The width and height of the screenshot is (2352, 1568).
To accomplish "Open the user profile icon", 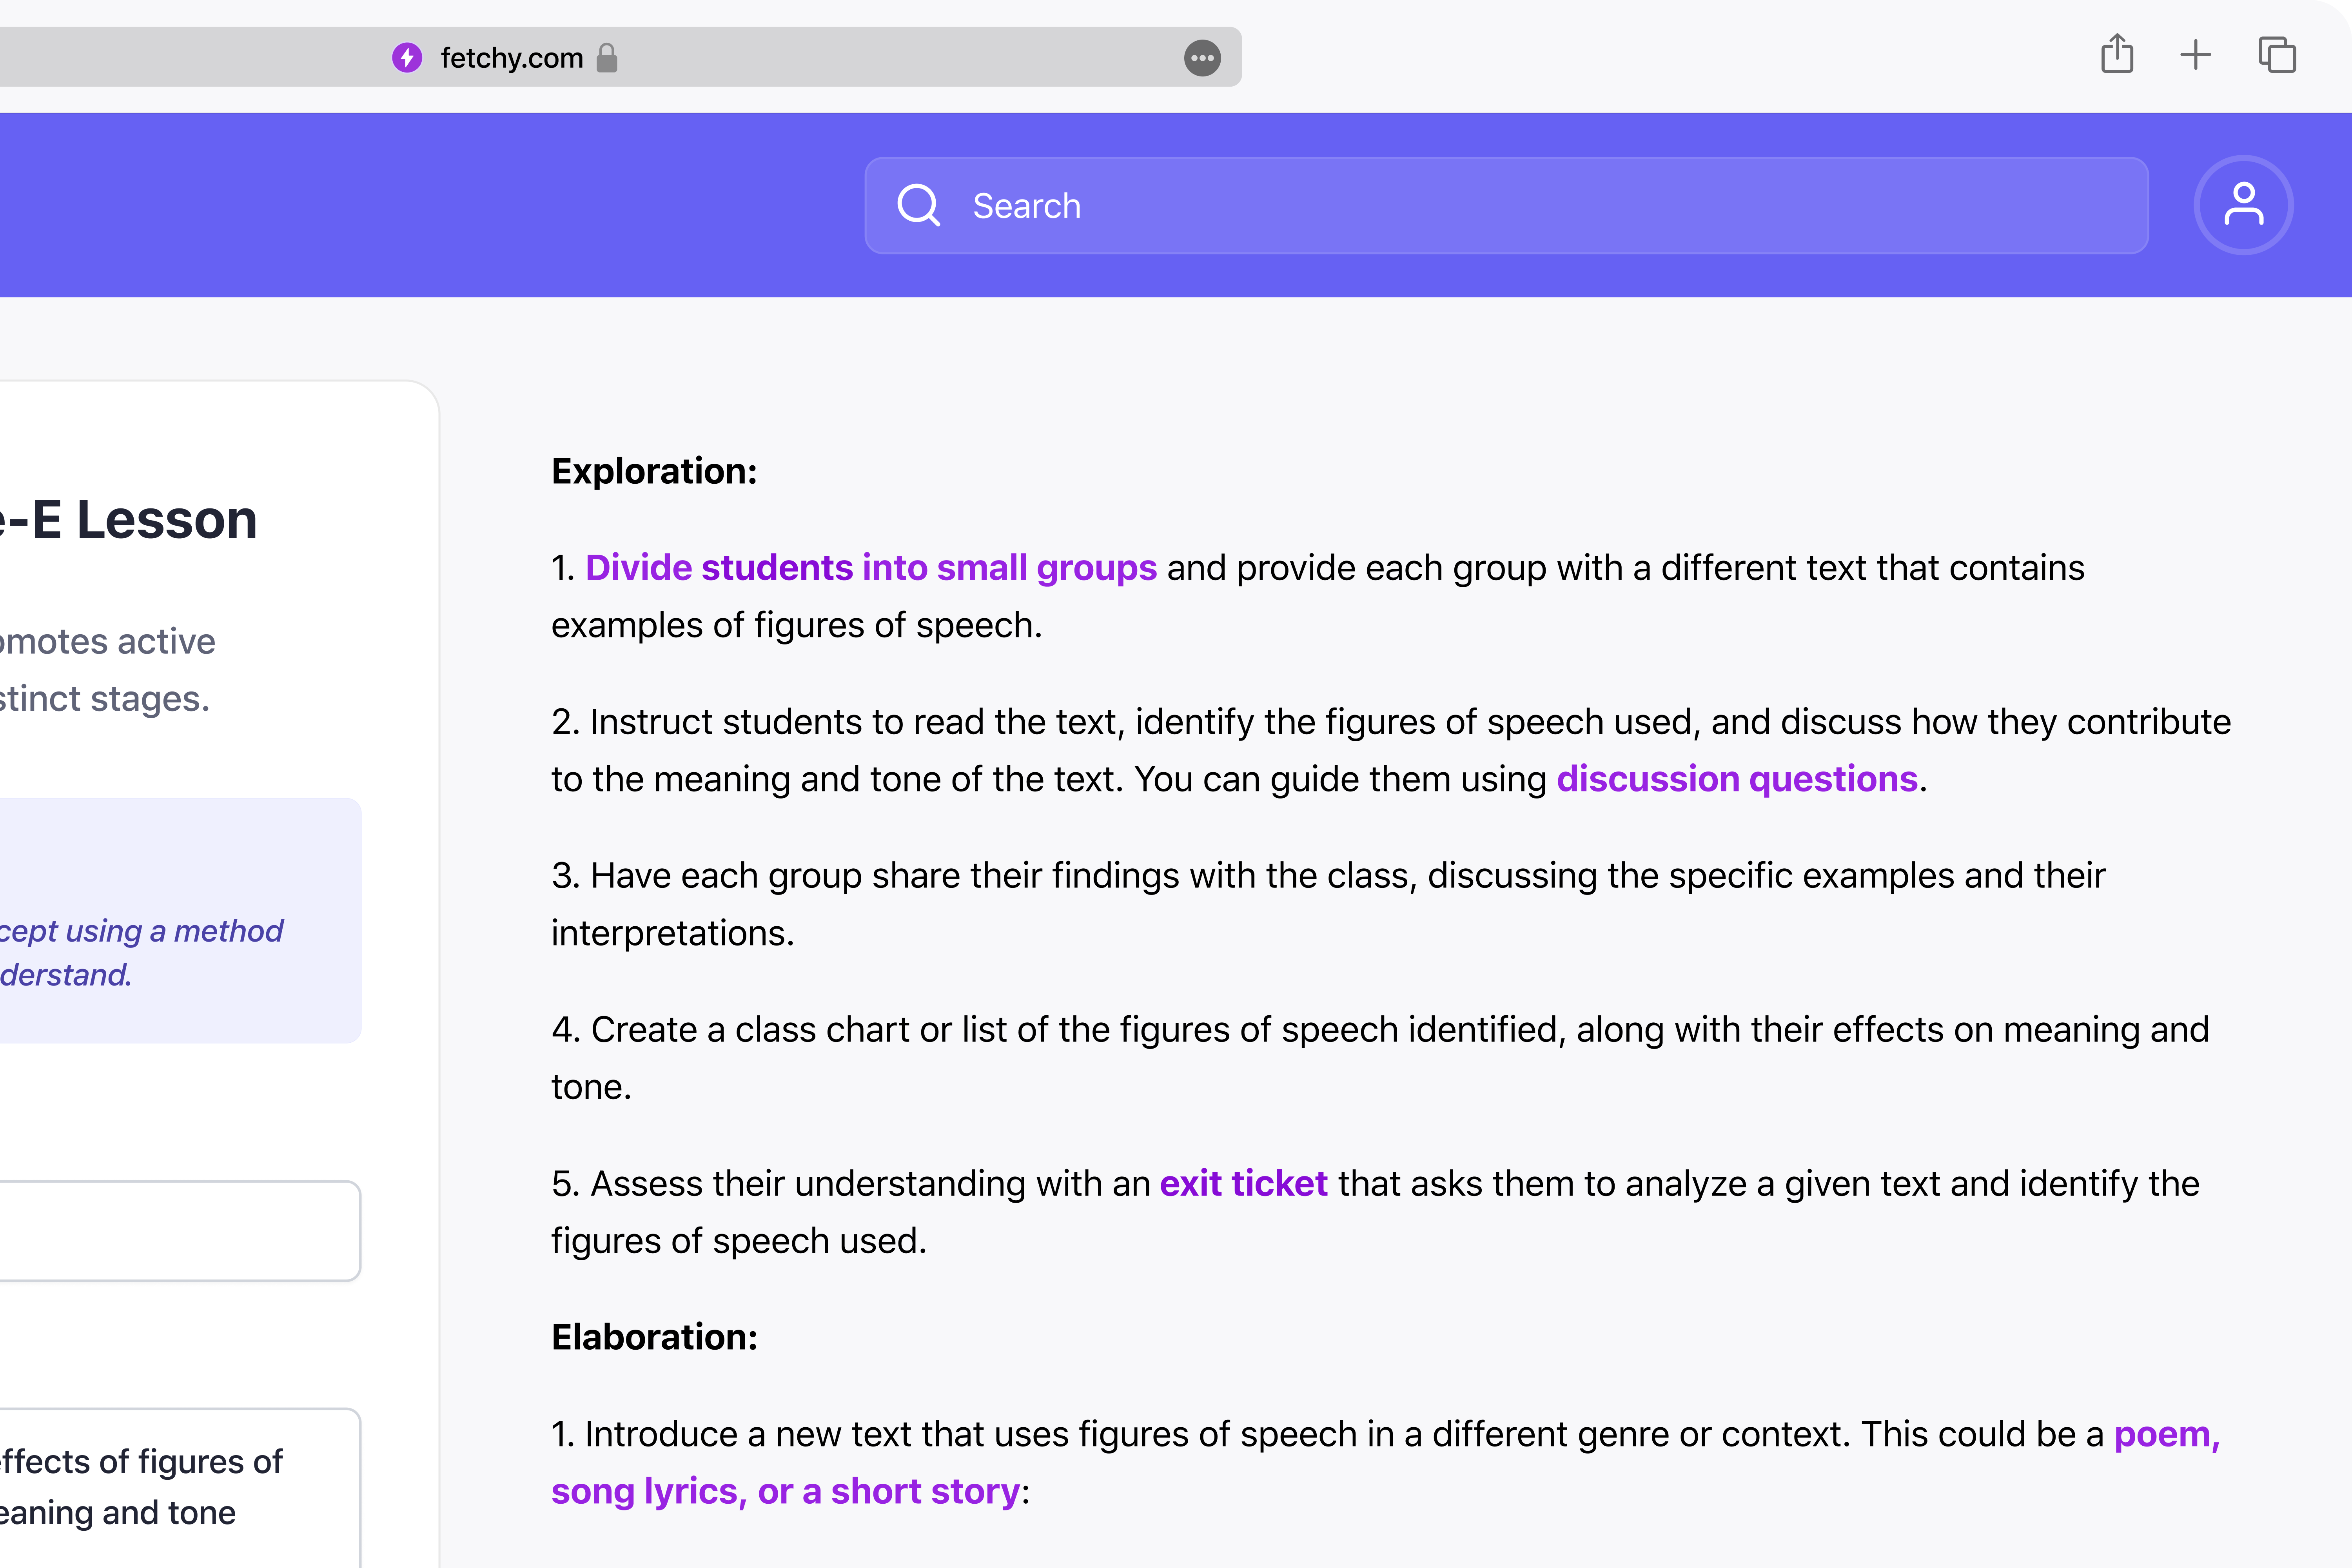I will (2243, 205).
